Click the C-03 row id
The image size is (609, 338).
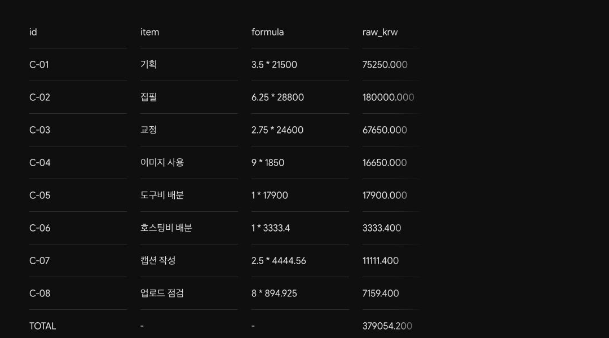coord(39,130)
